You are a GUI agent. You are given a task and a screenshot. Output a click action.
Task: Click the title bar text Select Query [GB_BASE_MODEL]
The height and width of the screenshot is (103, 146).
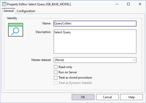[50, 4]
